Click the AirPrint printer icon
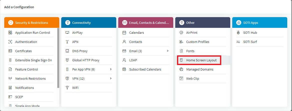The image size is (292, 111). point(181,33)
